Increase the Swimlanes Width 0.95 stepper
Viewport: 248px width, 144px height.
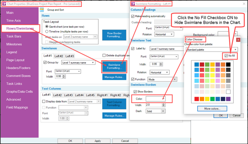click(x=64, y=76)
